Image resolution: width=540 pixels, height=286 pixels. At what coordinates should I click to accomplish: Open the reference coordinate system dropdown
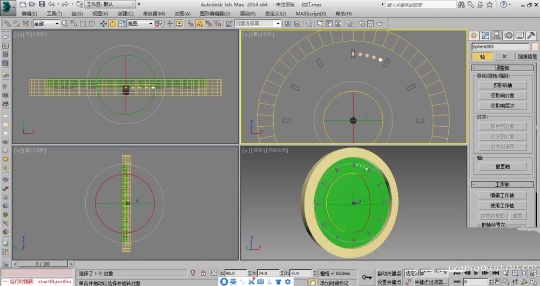pyautogui.click(x=140, y=24)
